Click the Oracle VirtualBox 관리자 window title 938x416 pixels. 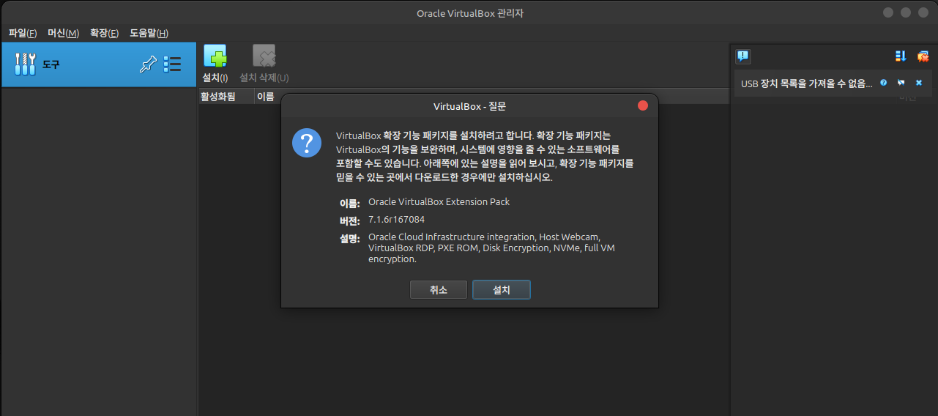(x=470, y=13)
